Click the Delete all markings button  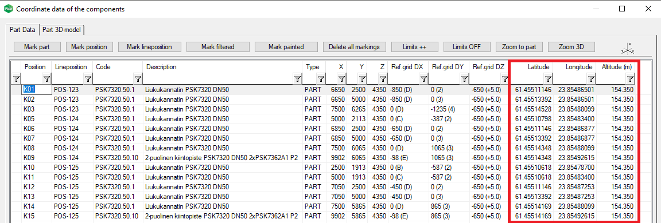pos(354,47)
